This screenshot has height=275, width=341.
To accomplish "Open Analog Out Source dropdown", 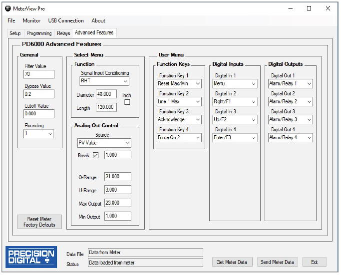I will point(104,143).
